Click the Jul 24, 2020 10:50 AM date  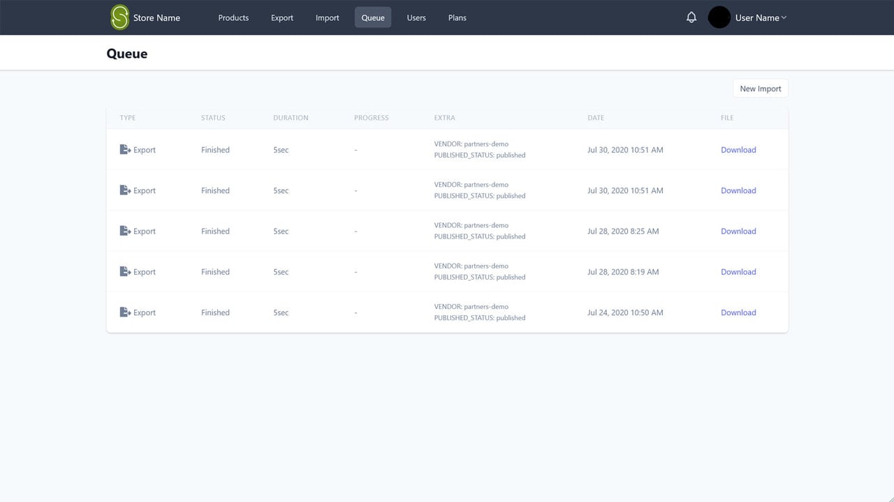pos(625,312)
